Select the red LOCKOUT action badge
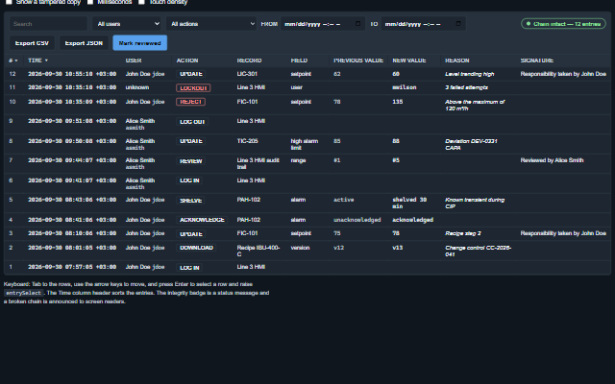The image size is (615, 384). point(193,88)
